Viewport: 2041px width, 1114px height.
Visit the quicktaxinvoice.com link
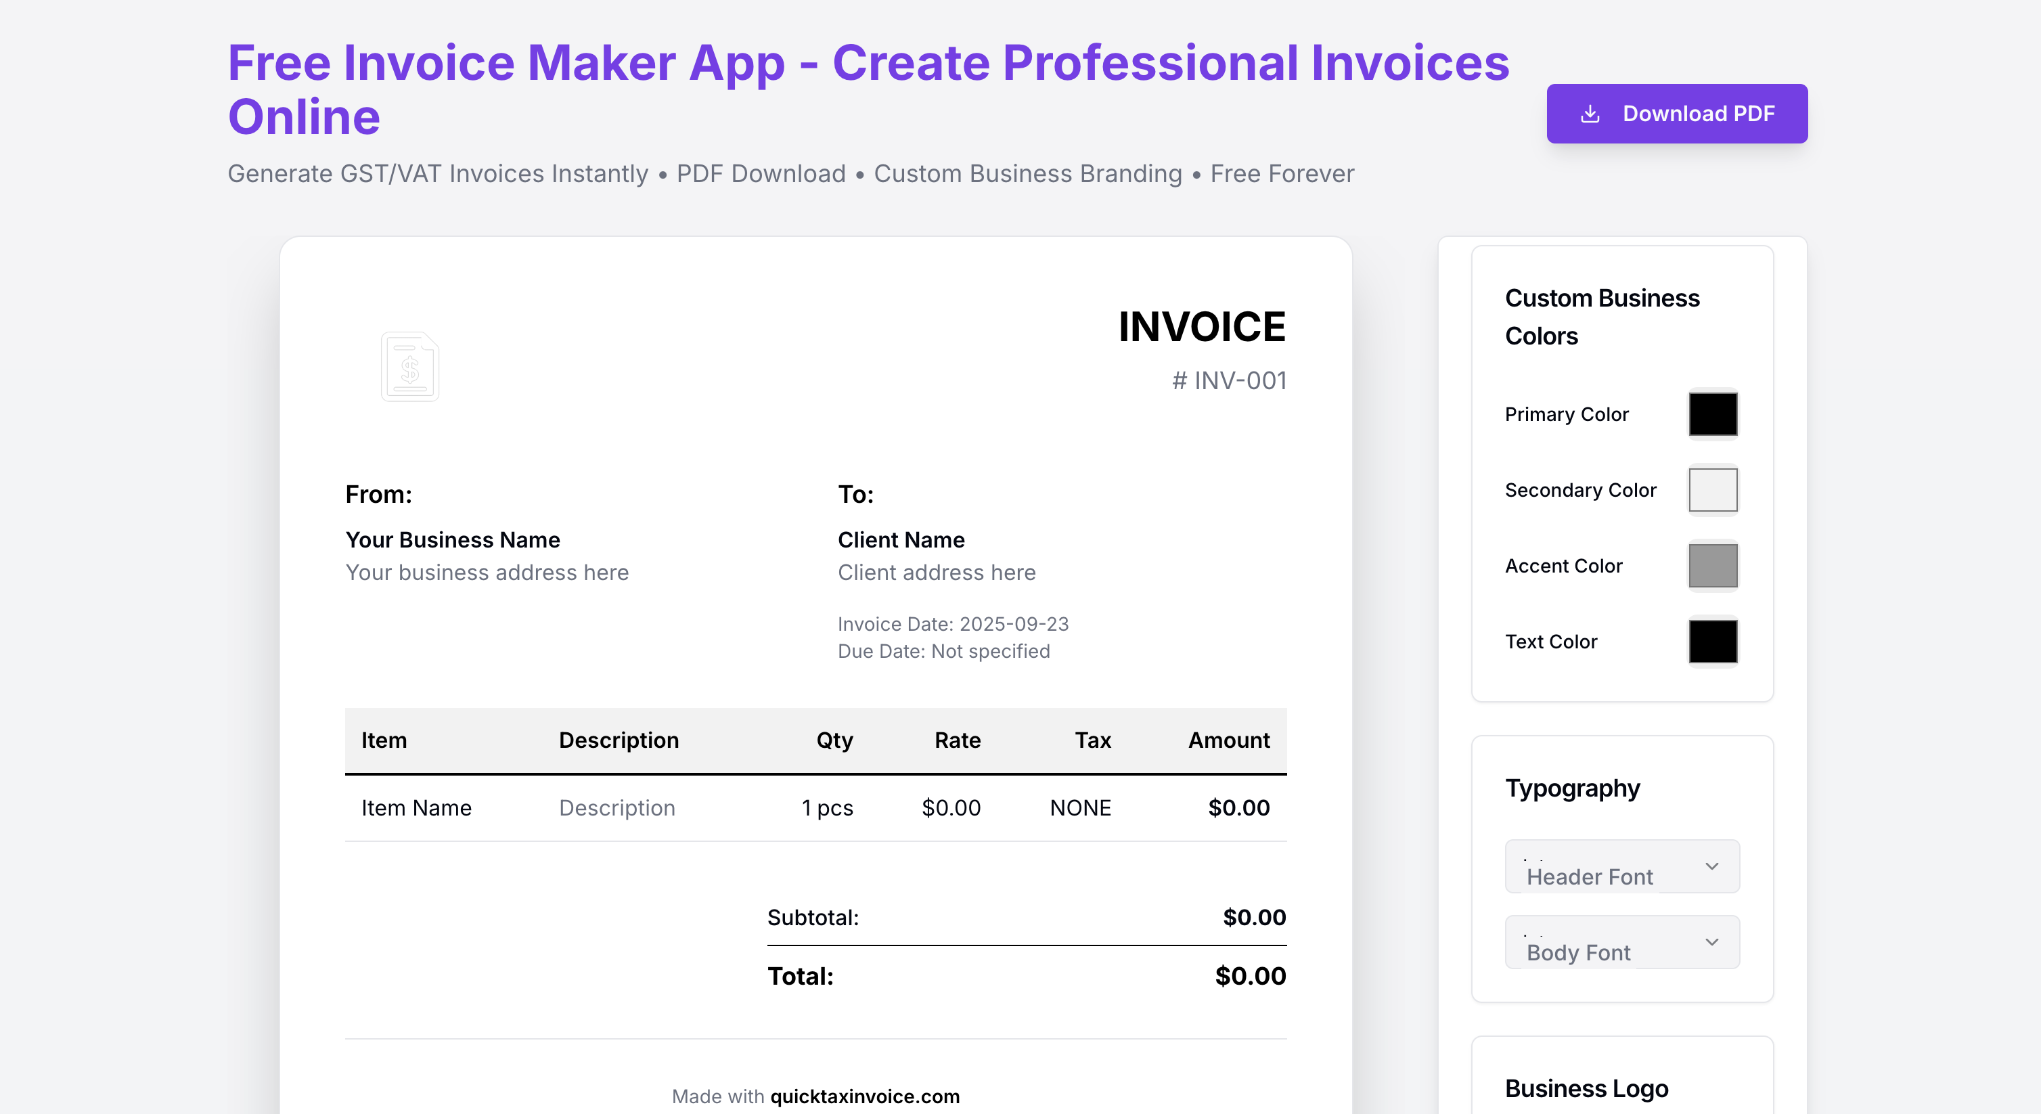pos(863,1096)
